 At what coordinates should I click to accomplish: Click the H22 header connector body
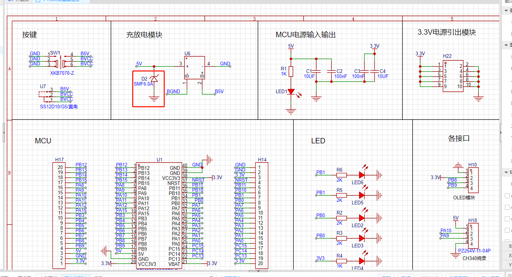(453, 76)
